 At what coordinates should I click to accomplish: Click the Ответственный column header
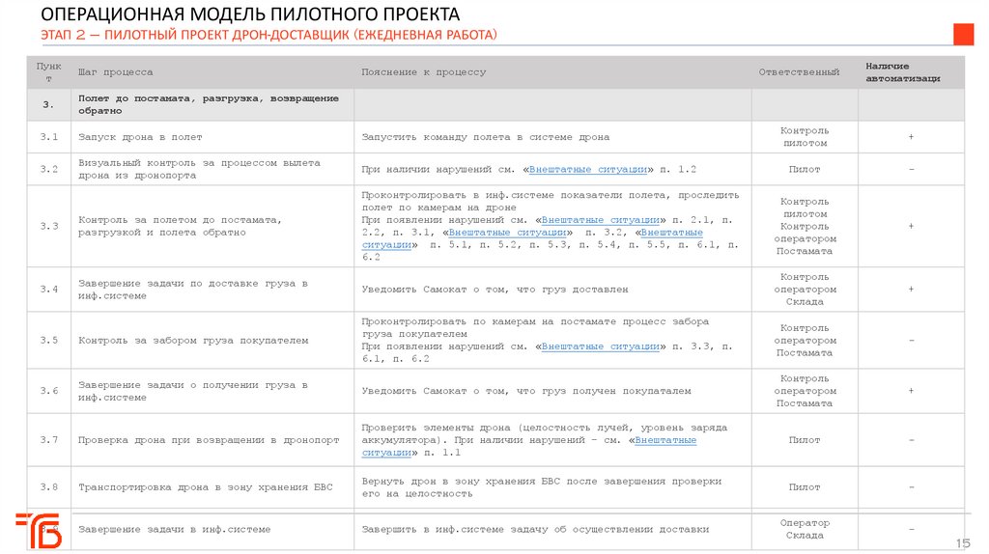click(x=799, y=71)
